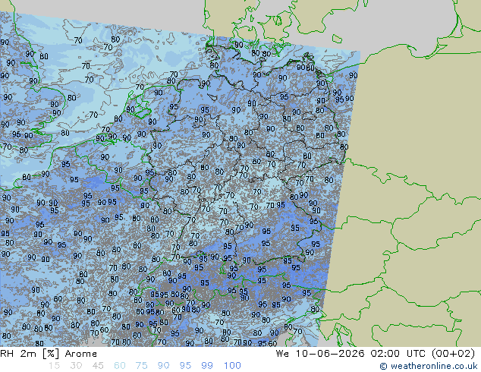Select legend value 75 in scale

[x=141, y=366]
